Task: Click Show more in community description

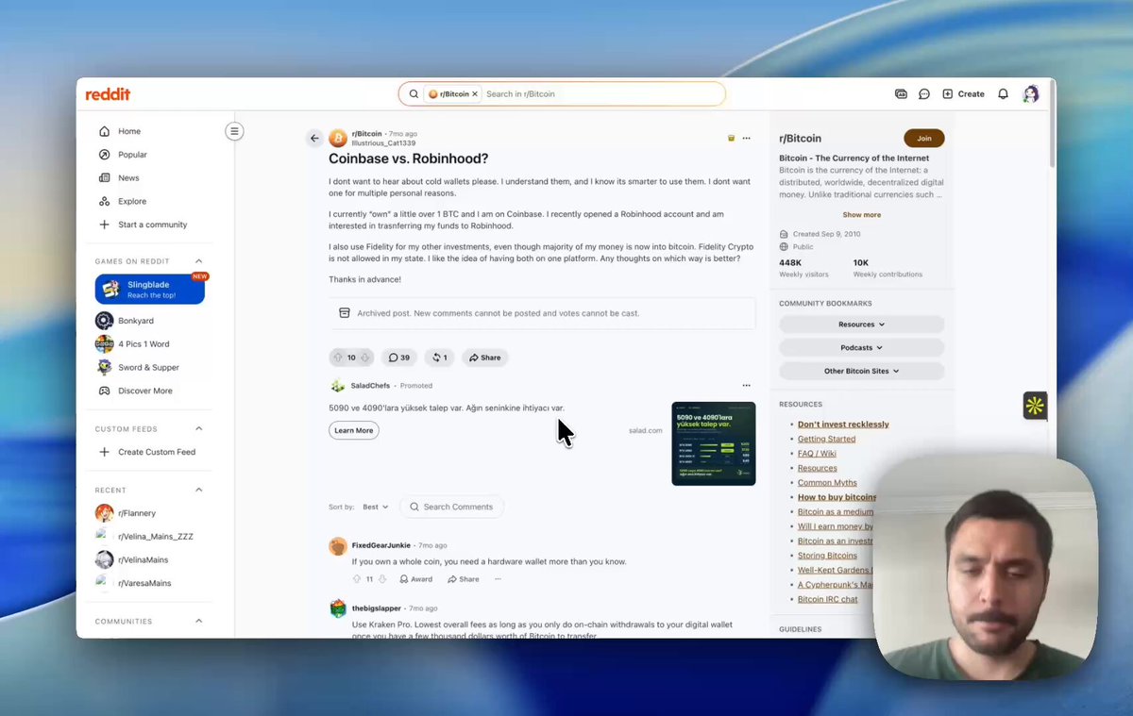Action: [862, 215]
